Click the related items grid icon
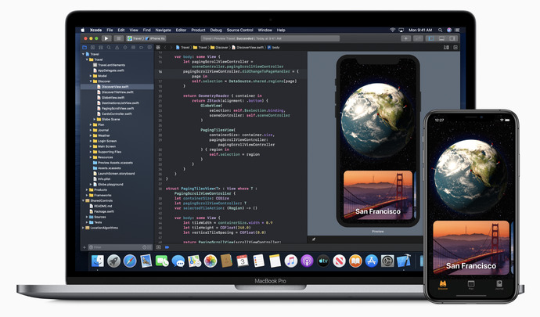This screenshot has width=540, height=317. point(158,48)
